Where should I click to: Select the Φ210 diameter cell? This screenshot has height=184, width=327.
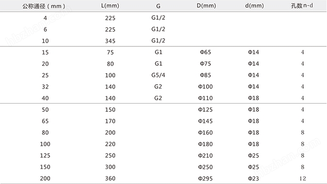tap(206, 155)
